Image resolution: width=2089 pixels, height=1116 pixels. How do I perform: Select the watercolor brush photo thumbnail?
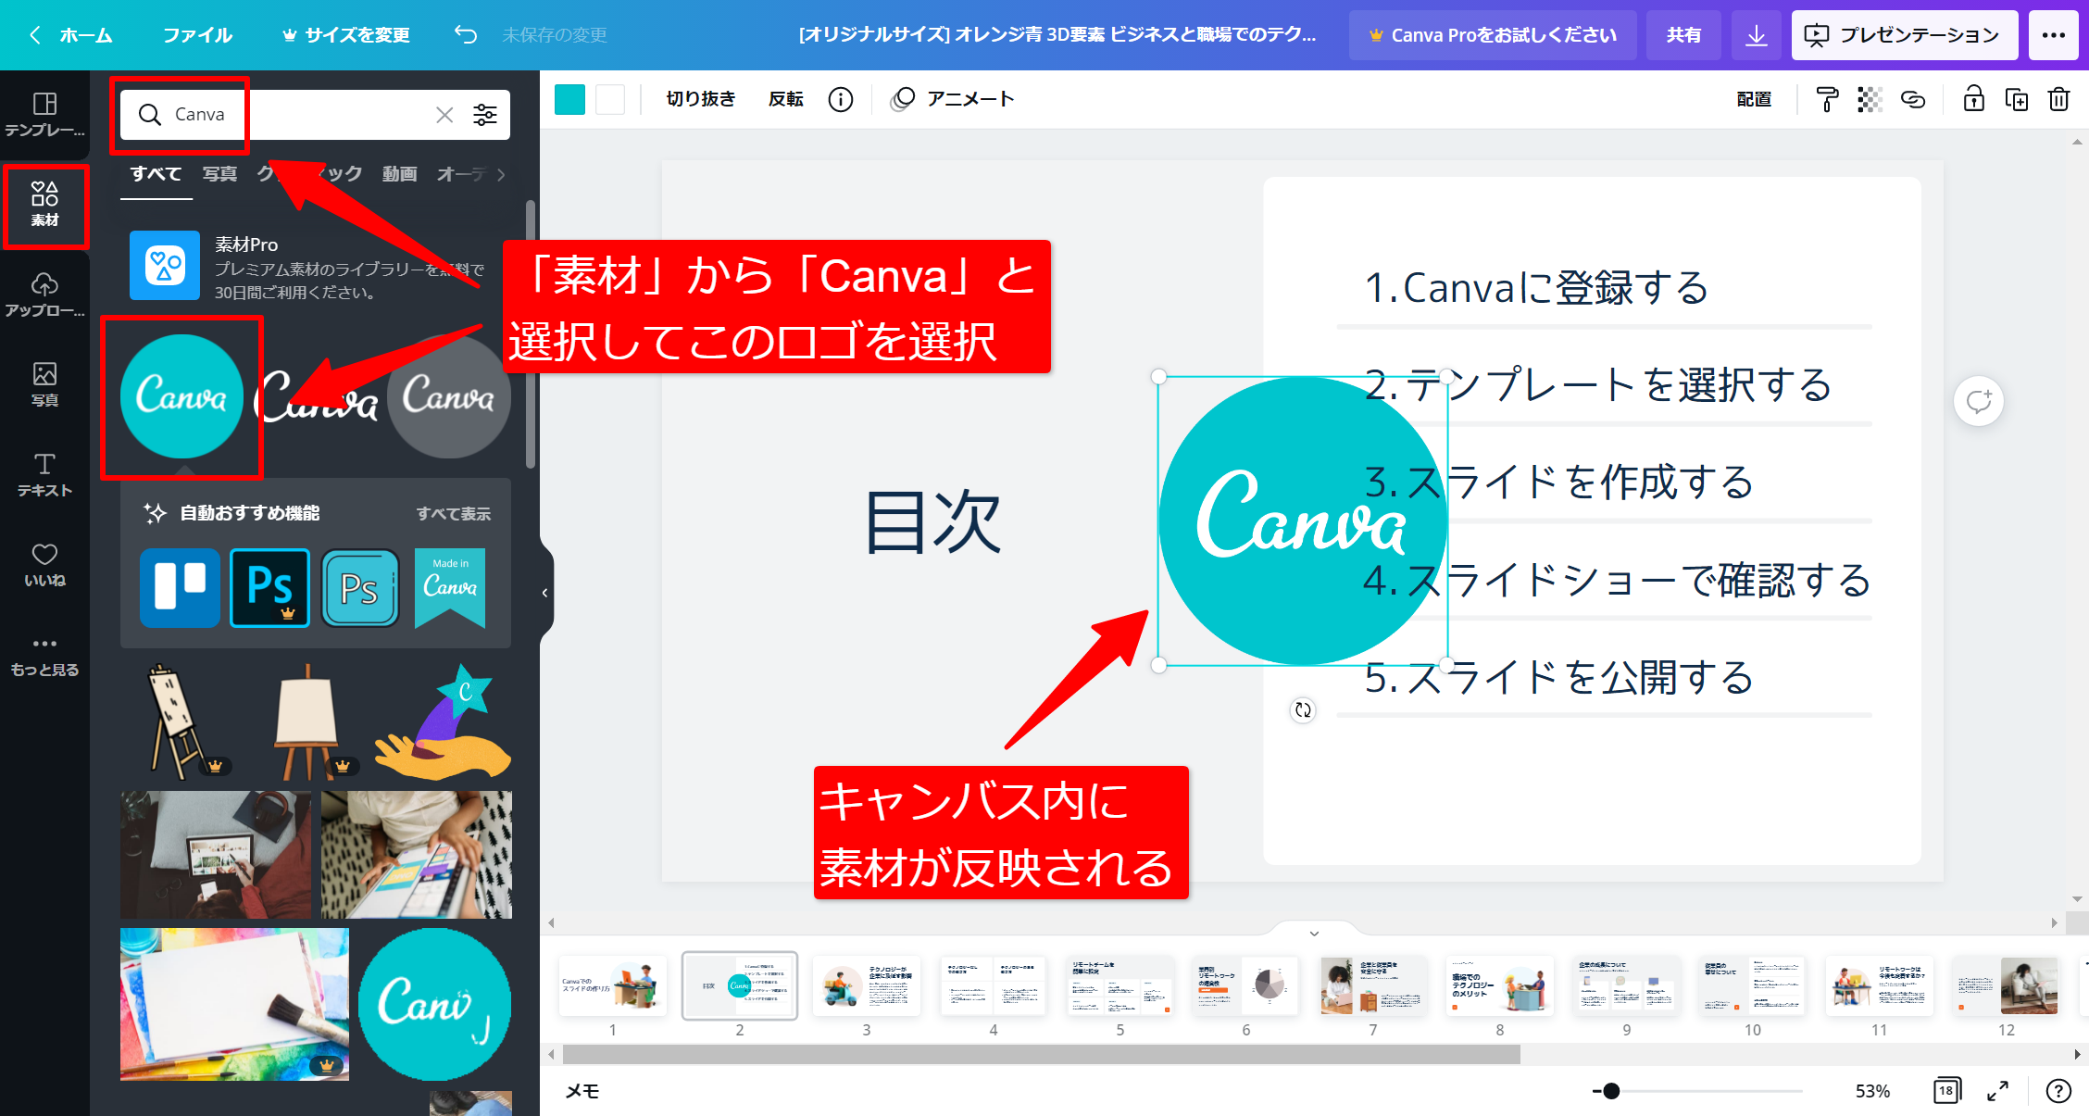(x=234, y=1004)
